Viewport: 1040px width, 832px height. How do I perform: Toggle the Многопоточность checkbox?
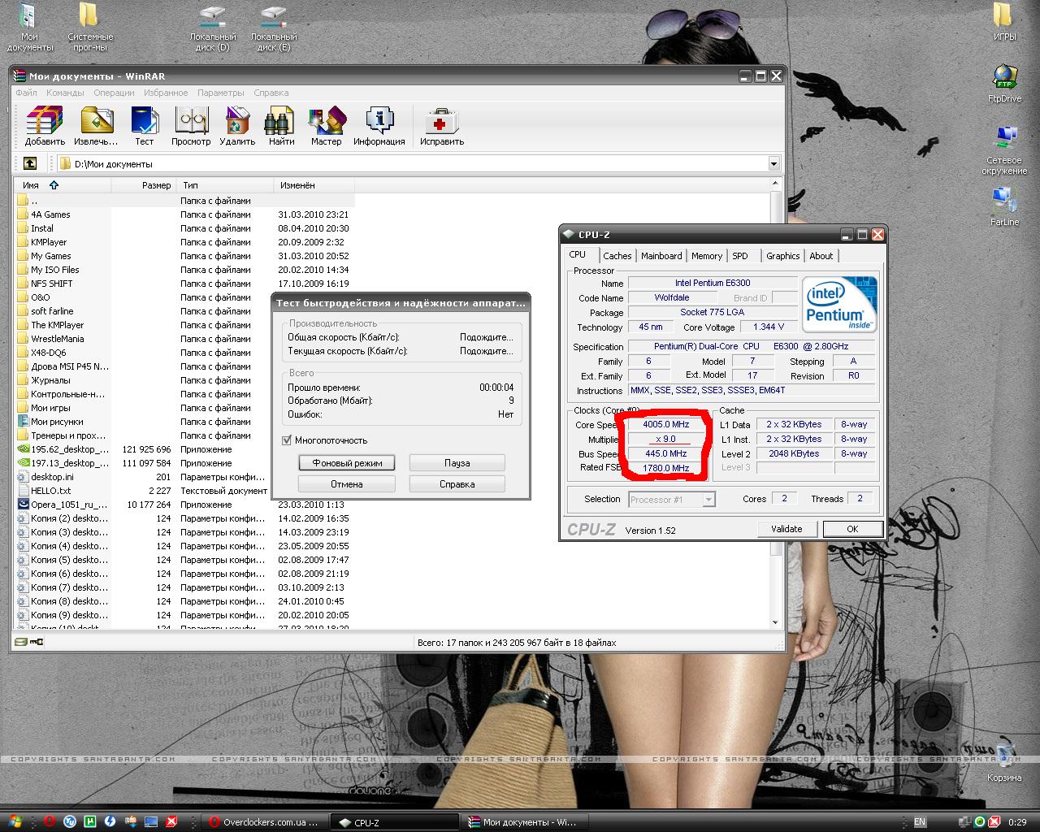[x=286, y=440]
